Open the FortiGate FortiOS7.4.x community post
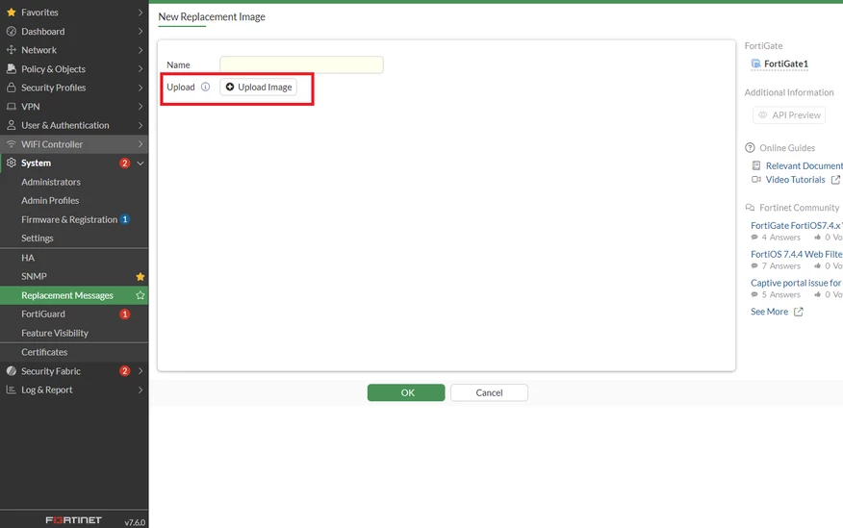The image size is (843, 528). (x=797, y=226)
